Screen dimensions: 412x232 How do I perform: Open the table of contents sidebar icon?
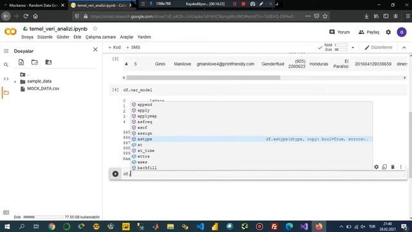click(x=6, y=51)
